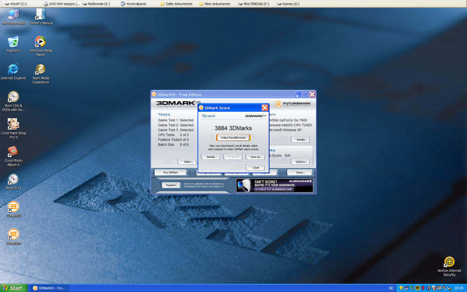Open Mine dokumenter folder shortcut

(x=215, y=4)
